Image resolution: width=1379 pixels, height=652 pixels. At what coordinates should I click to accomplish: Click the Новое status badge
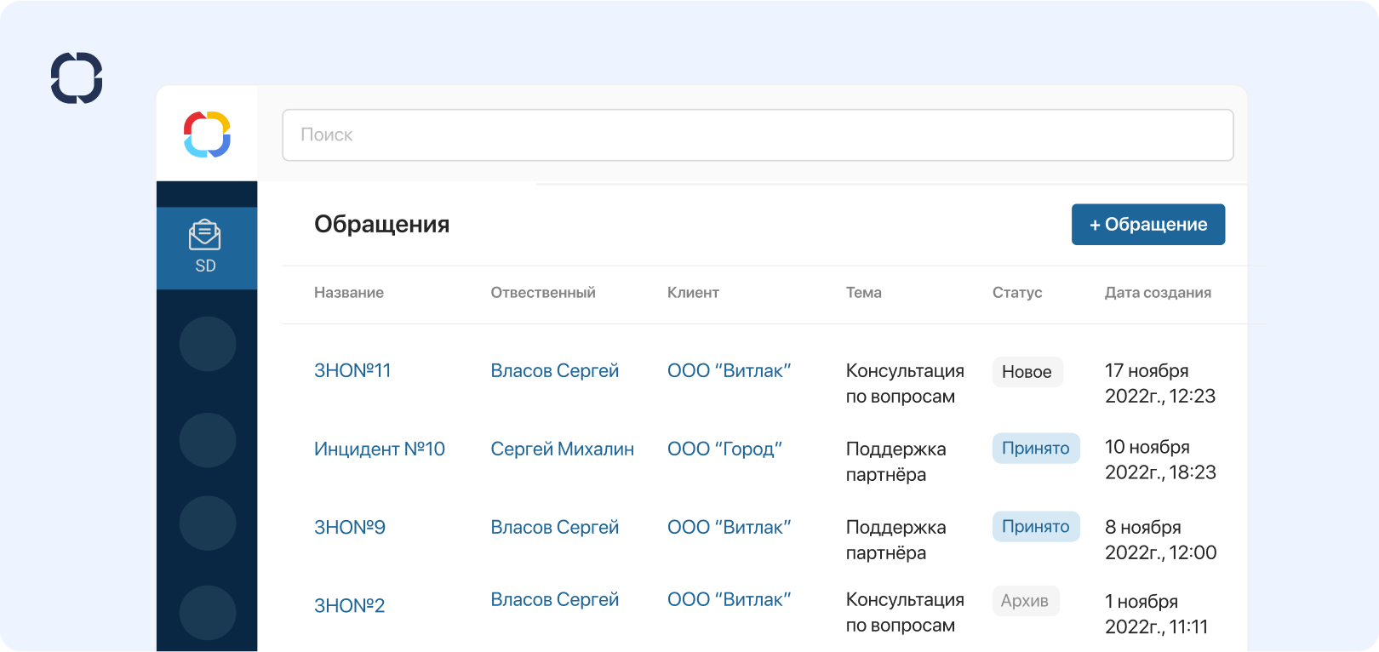tap(1027, 372)
